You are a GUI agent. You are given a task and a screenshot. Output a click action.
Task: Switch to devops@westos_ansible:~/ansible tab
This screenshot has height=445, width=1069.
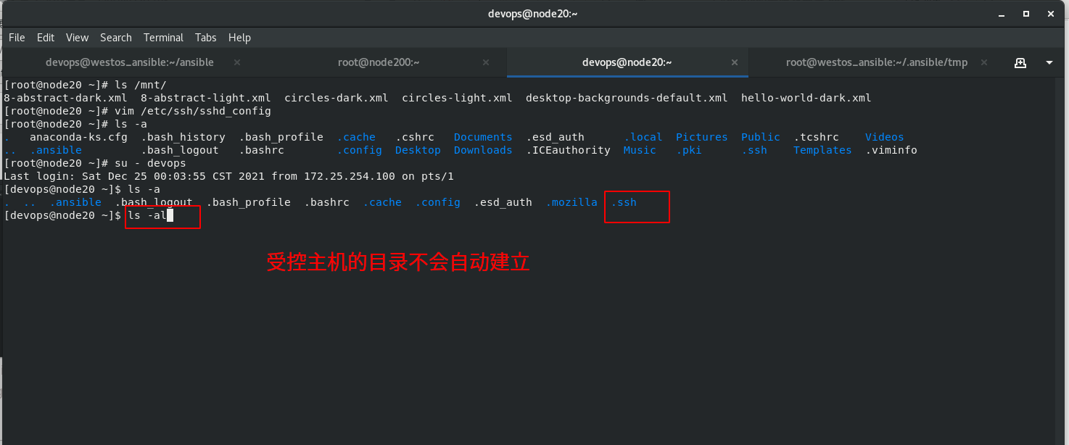click(x=130, y=62)
